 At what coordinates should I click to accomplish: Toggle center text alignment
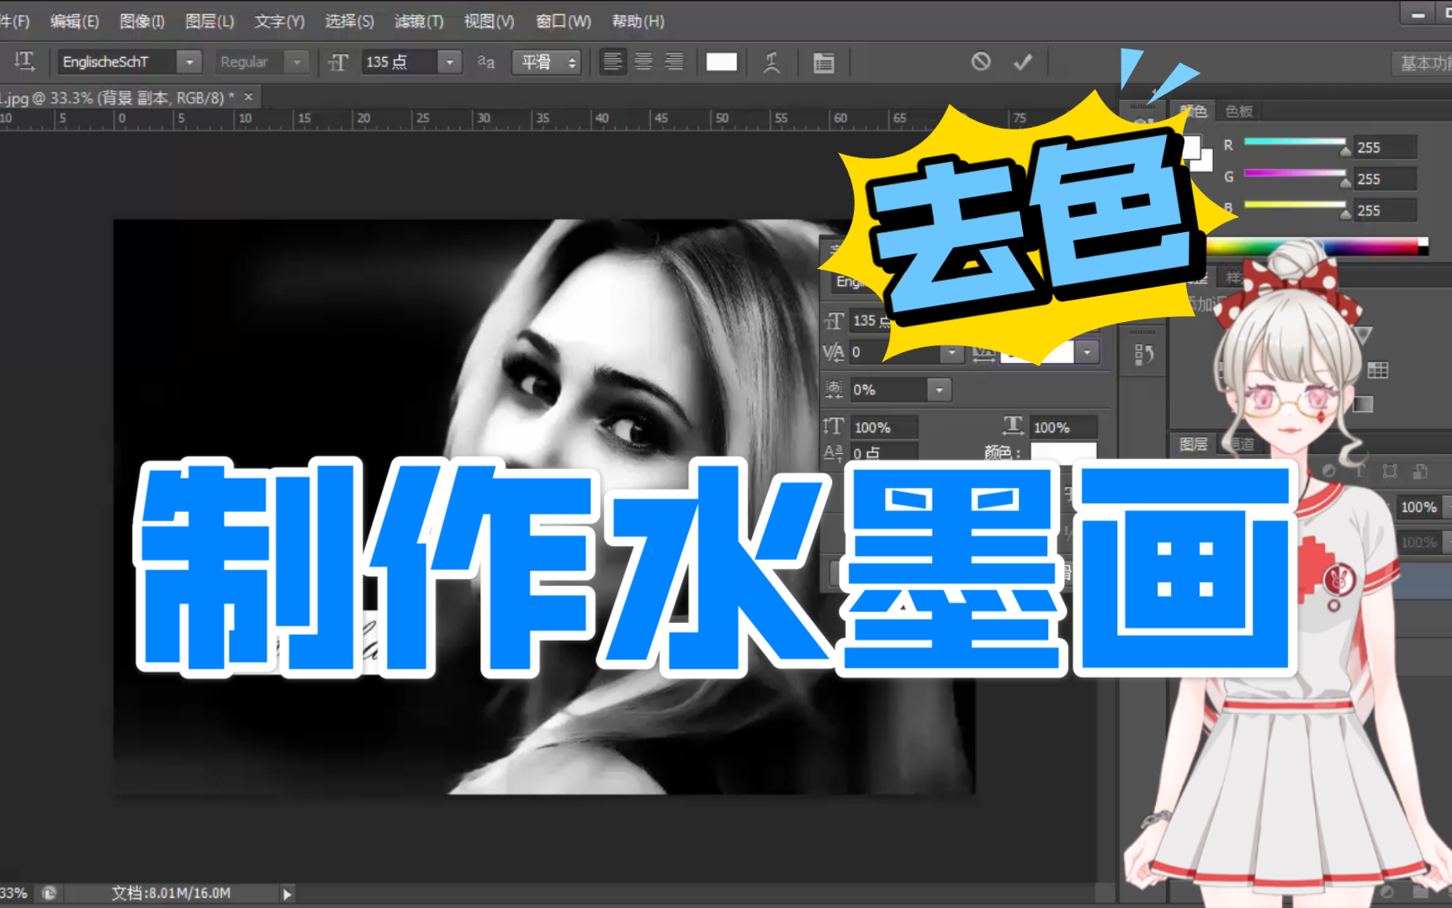[x=644, y=61]
